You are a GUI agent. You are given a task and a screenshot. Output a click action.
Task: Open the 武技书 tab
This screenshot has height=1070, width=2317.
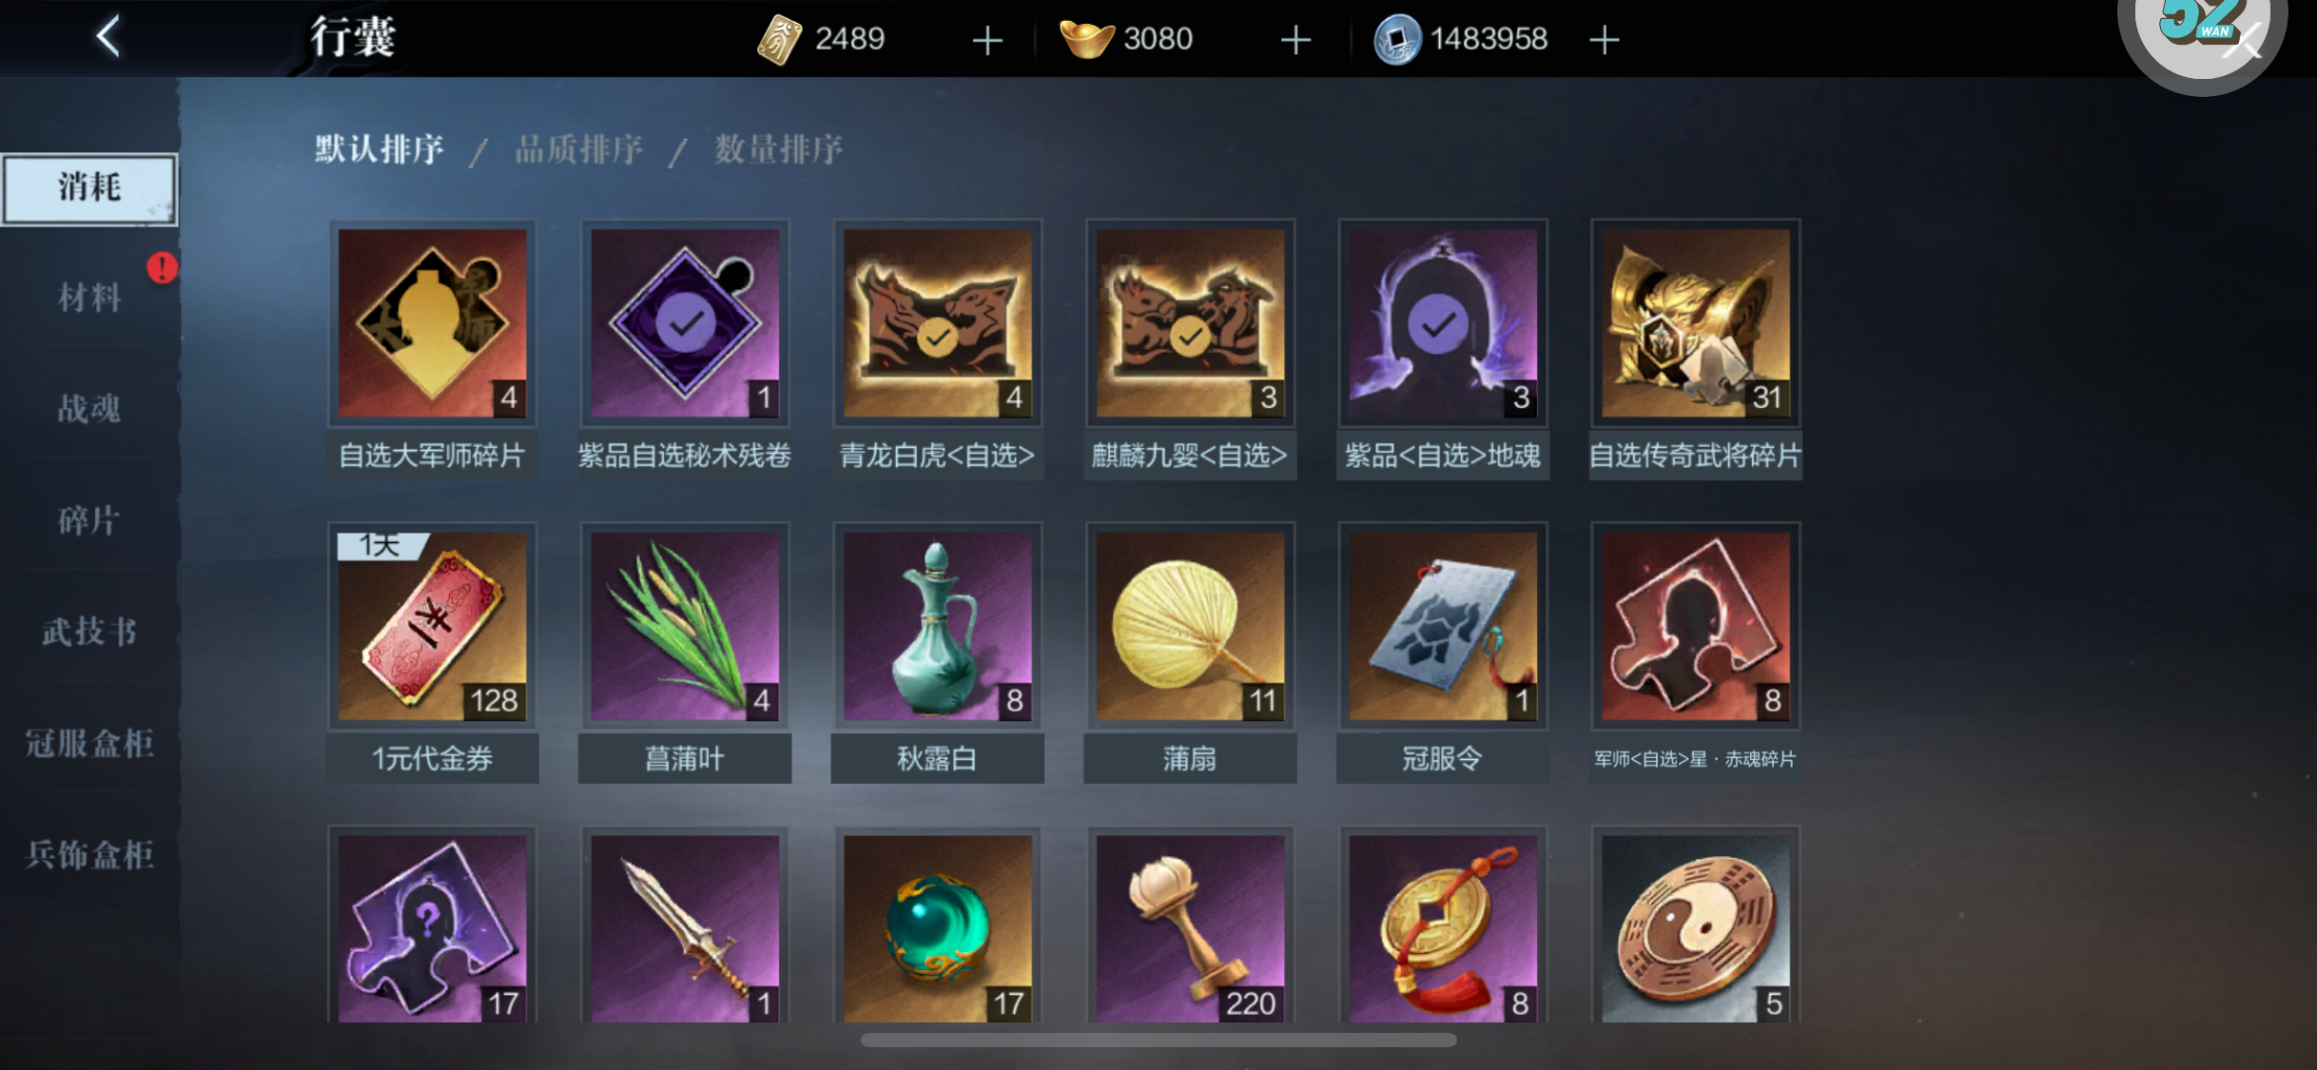[89, 632]
